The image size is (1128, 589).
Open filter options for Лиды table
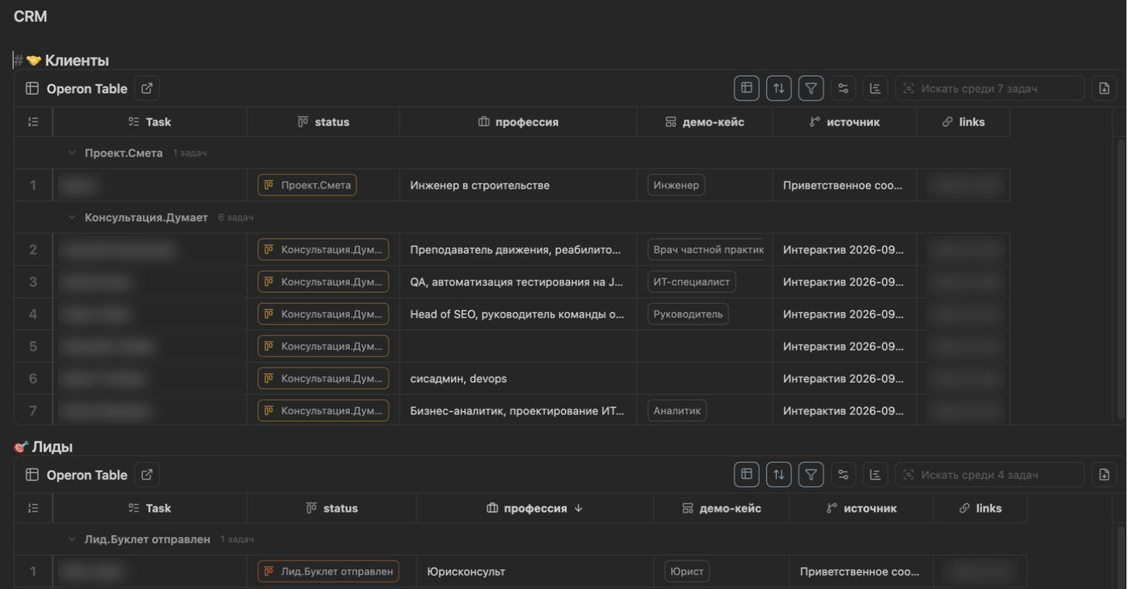(811, 475)
